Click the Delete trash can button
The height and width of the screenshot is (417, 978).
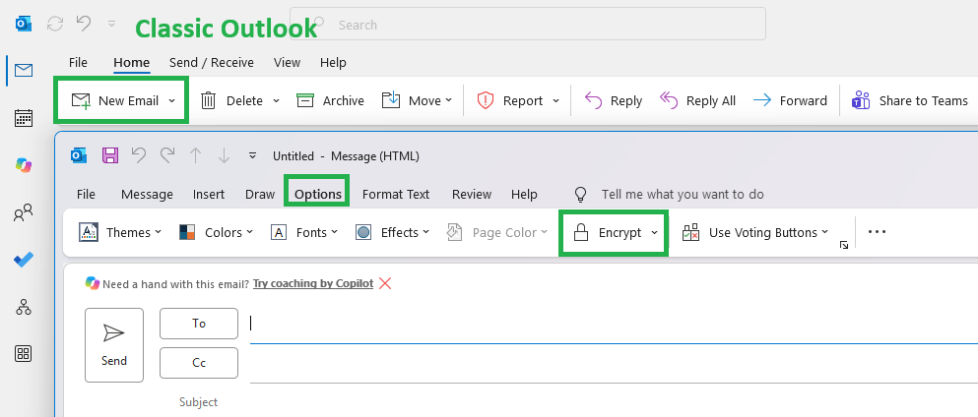[x=232, y=101]
